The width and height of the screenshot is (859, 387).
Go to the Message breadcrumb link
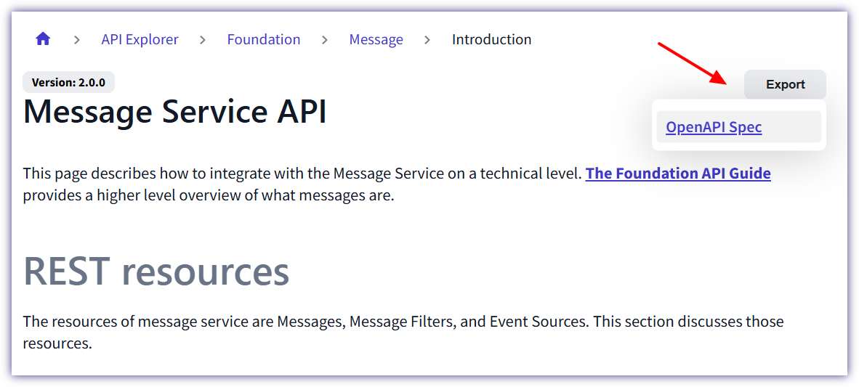376,39
